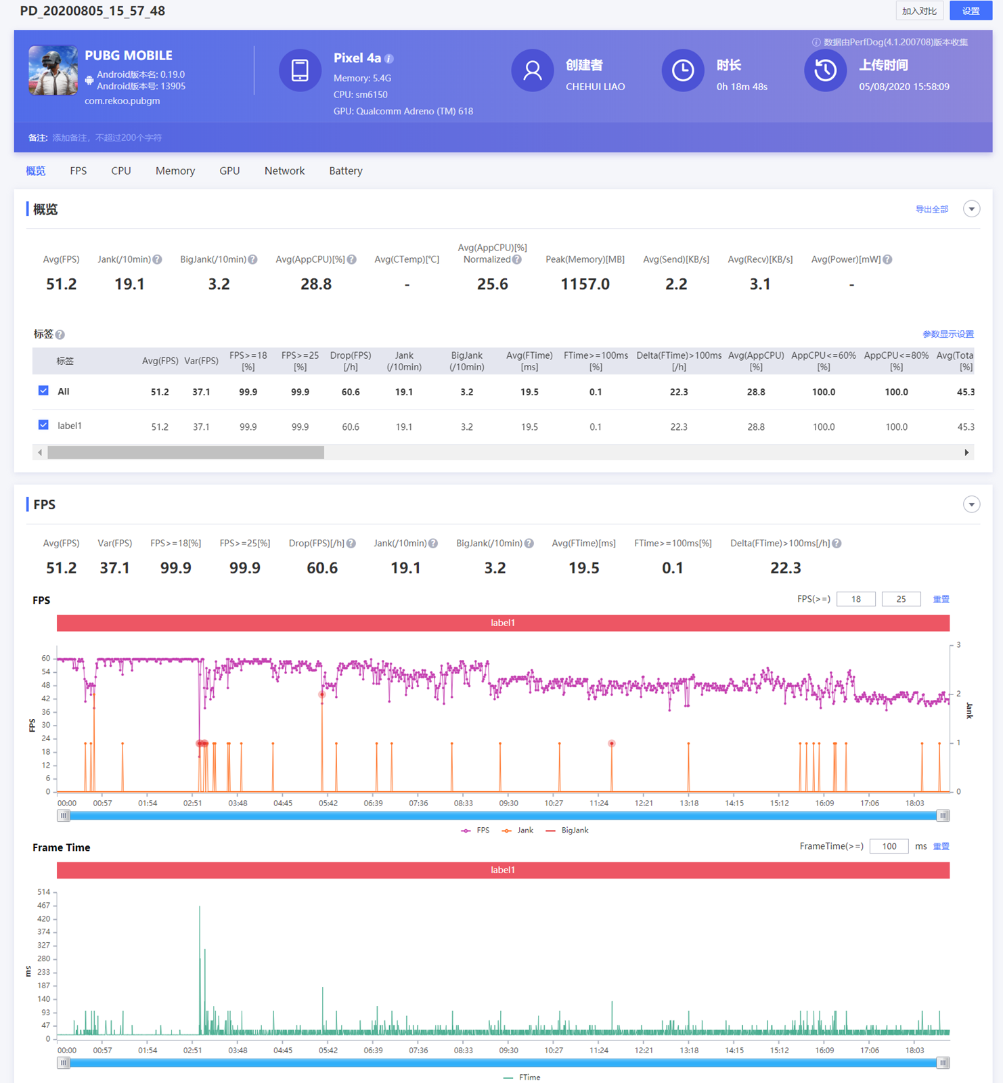
Task: Click the help icon beside Drop(FPS)[/h]
Action: point(351,544)
